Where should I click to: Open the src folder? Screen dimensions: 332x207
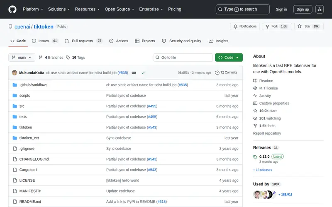click(x=22, y=106)
